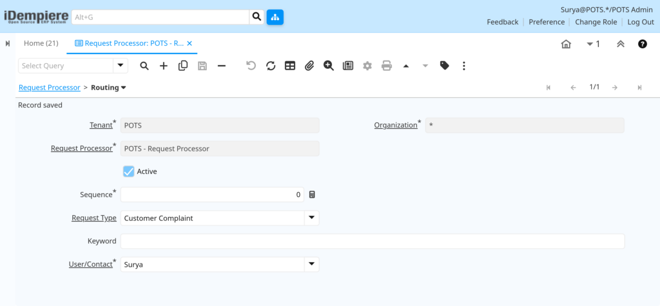
Task: Click the Surya user/contact field
Action: (212, 264)
